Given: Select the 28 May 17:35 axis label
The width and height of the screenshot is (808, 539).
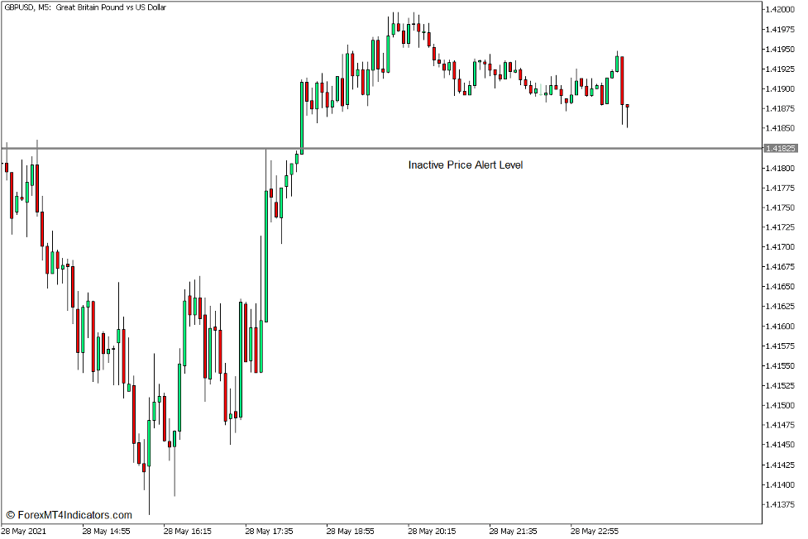Looking at the screenshot, I should (270, 532).
